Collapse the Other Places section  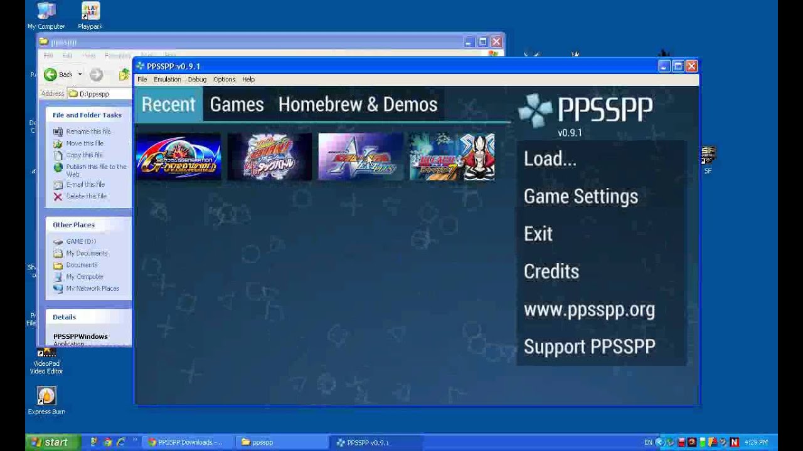click(88, 225)
